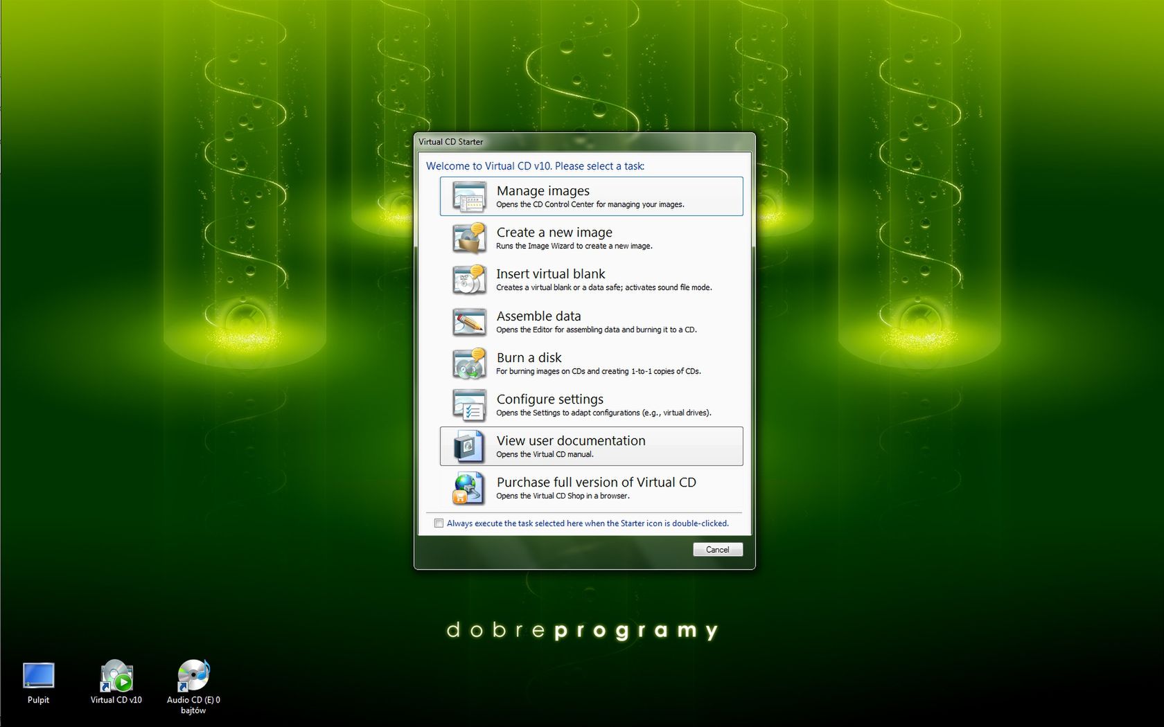Click 'Opens the CD Control Center' description

coord(590,204)
